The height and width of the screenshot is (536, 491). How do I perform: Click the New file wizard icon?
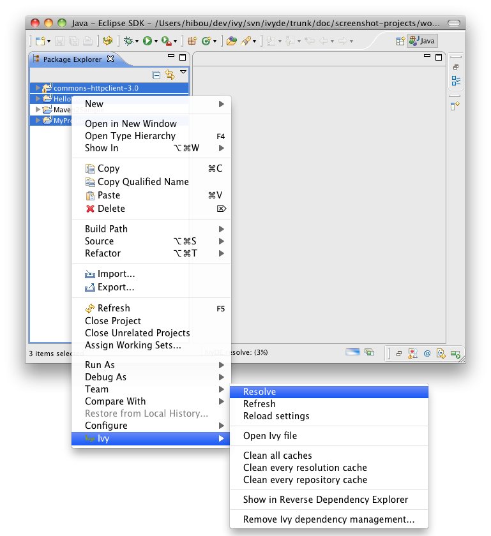(40, 41)
